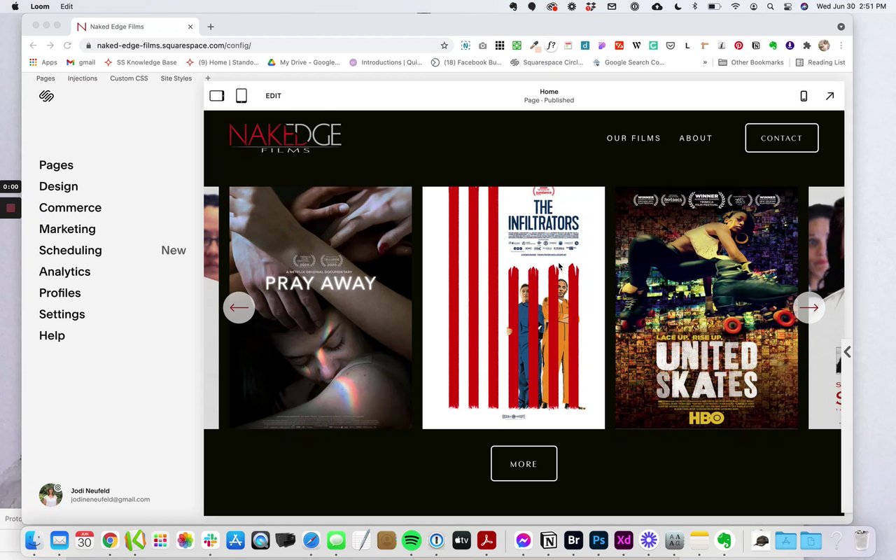Open Finder in the Dock
Viewport: 896px width, 560px height.
pyautogui.click(x=34, y=540)
